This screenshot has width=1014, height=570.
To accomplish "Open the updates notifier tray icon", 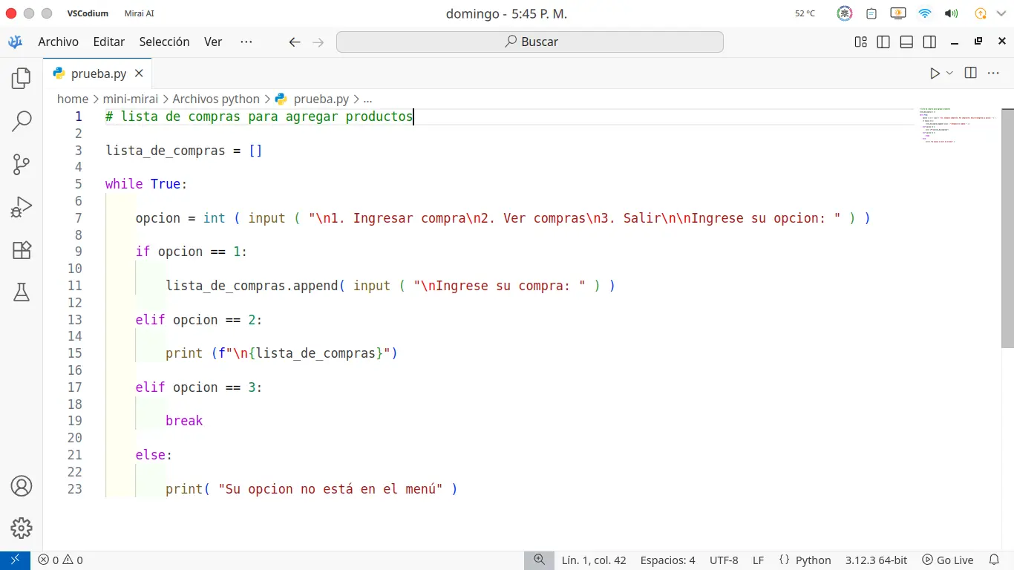I will pos(981,13).
